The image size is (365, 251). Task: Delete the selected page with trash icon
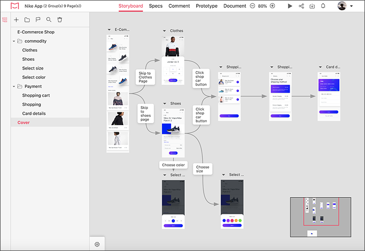[x=59, y=20]
